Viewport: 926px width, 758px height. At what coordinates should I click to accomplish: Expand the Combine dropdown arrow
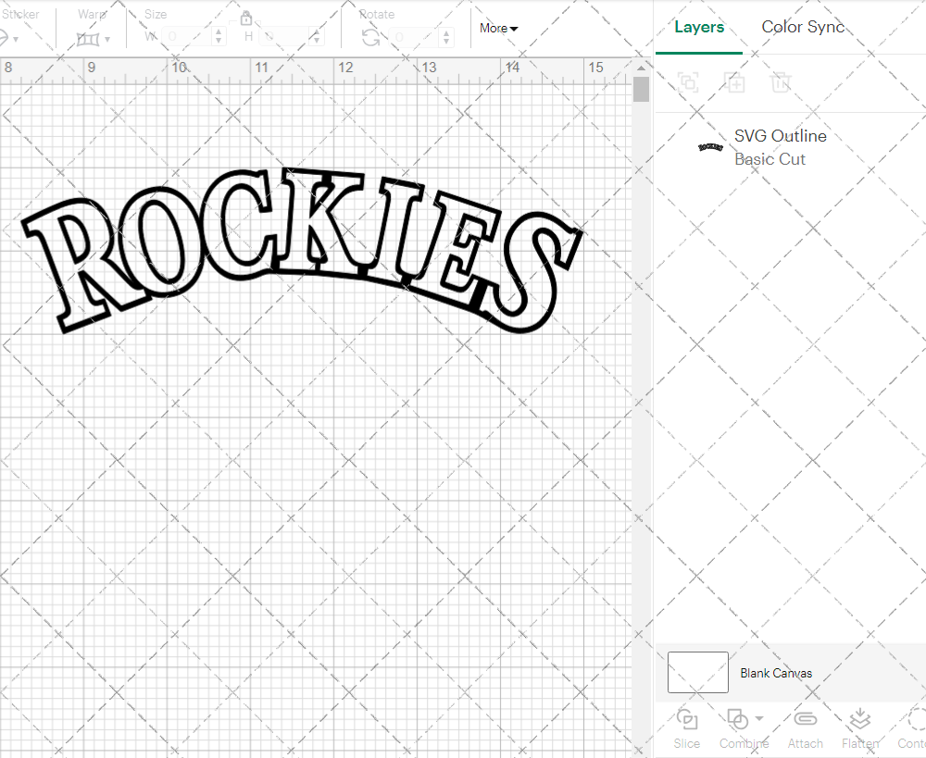[x=759, y=718]
